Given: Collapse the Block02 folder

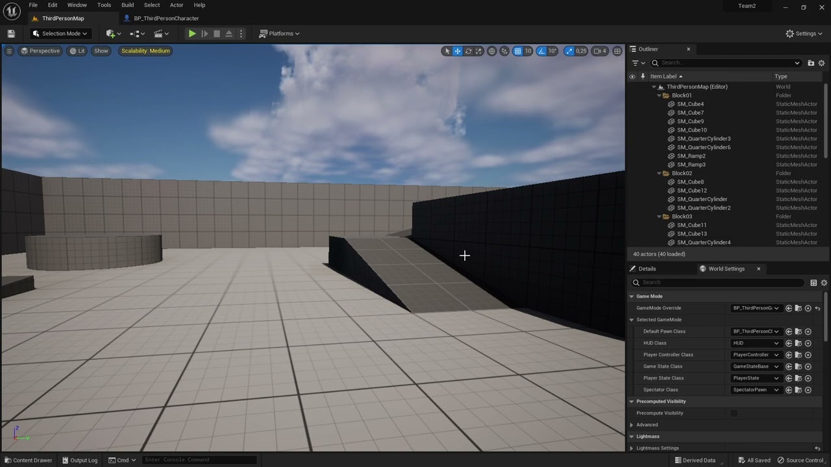Looking at the screenshot, I should tap(659, 173).
